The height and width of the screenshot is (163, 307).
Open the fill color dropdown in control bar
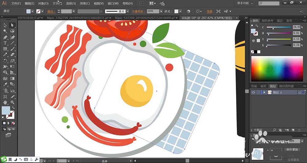pos(33,11)
